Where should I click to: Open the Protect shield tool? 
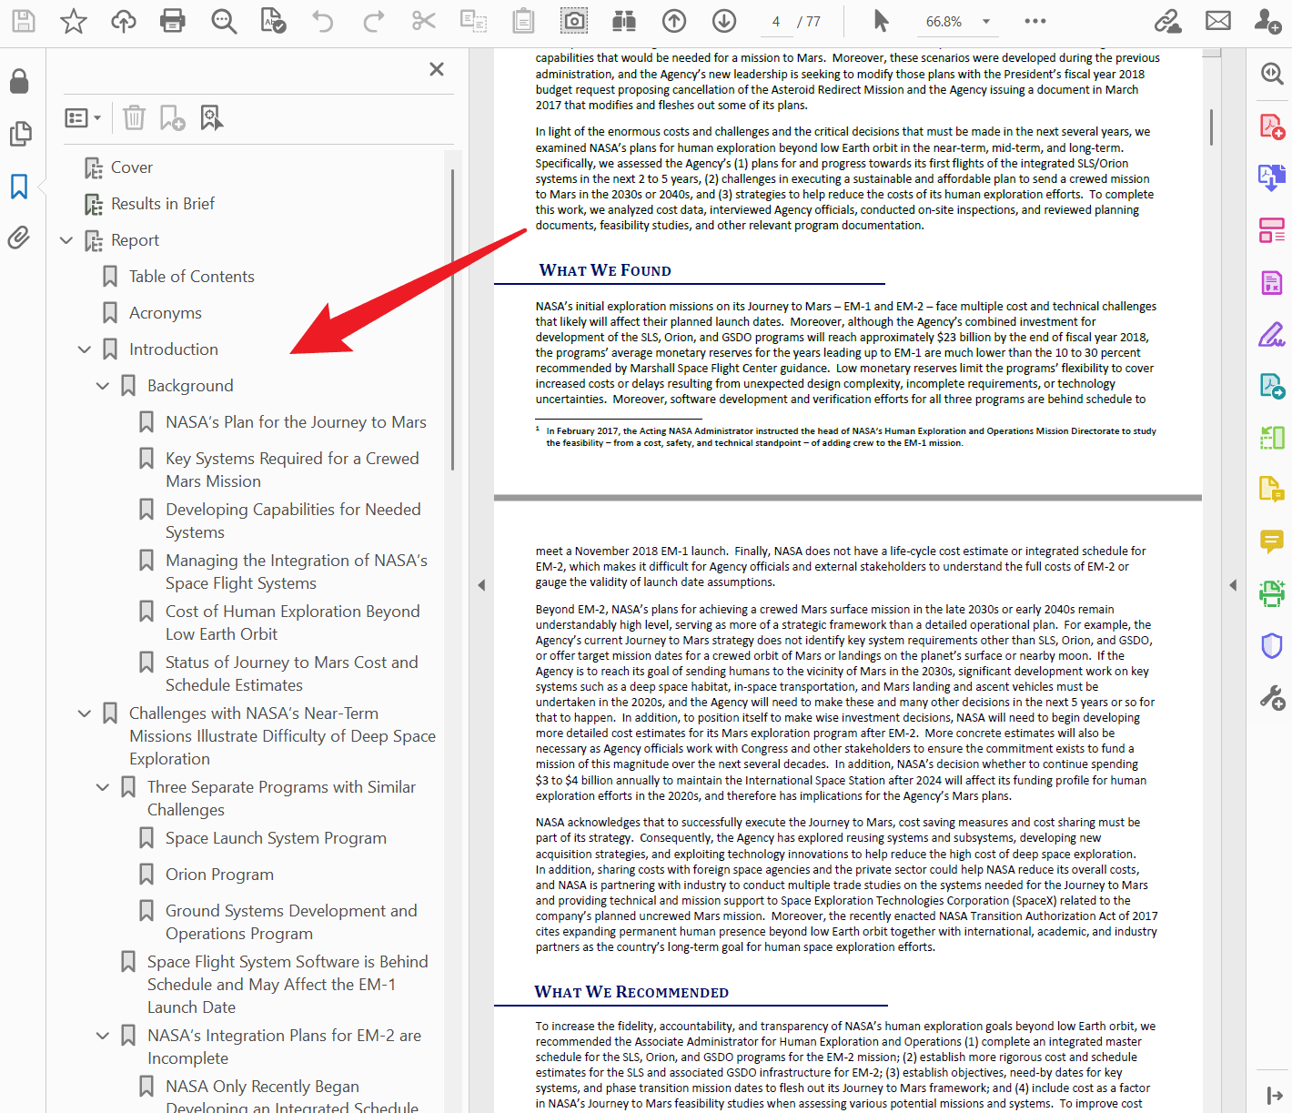click(1272, 646)
